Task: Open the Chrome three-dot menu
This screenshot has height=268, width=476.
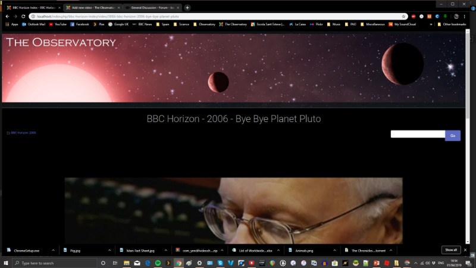Action: [465, 17]
